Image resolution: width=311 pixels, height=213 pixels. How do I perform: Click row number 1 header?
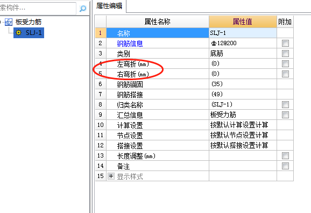click(x=101, y=33)
